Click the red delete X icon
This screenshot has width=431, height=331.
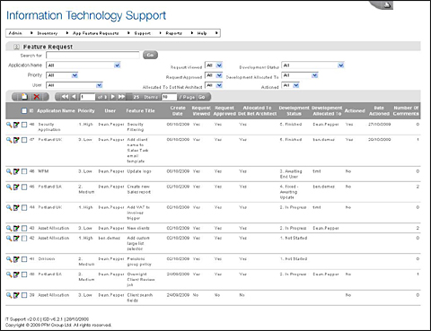[x=37, y=97]
